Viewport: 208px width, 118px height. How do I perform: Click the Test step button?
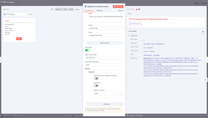click(118, 7)
